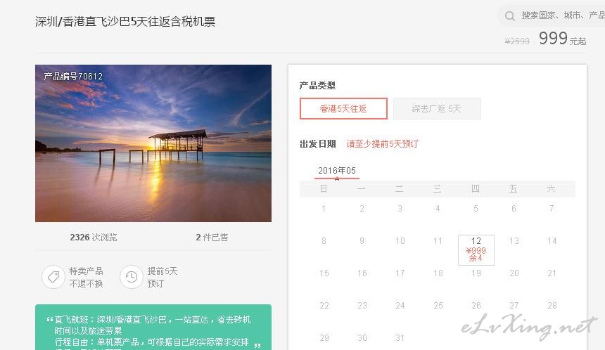Click the 2326 次浏览 view count
This screenshot has height=350, width=605.
[94, 238]
